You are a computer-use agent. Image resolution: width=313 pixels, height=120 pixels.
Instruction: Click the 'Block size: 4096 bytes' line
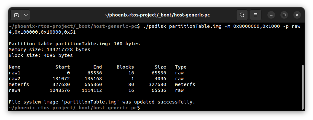tap(41, 55)
